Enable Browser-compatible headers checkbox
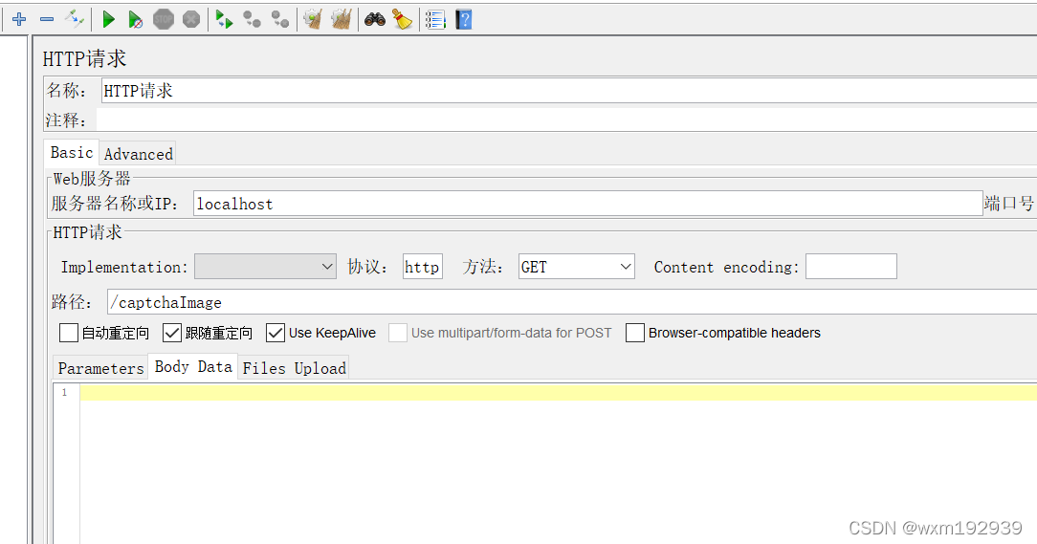The width and height of the screenshot is (1037, 544). (x=635, y=333)
